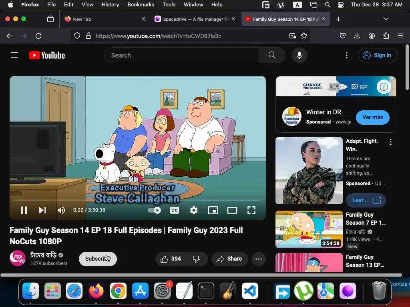Open the Apple menu

[10, 4]
